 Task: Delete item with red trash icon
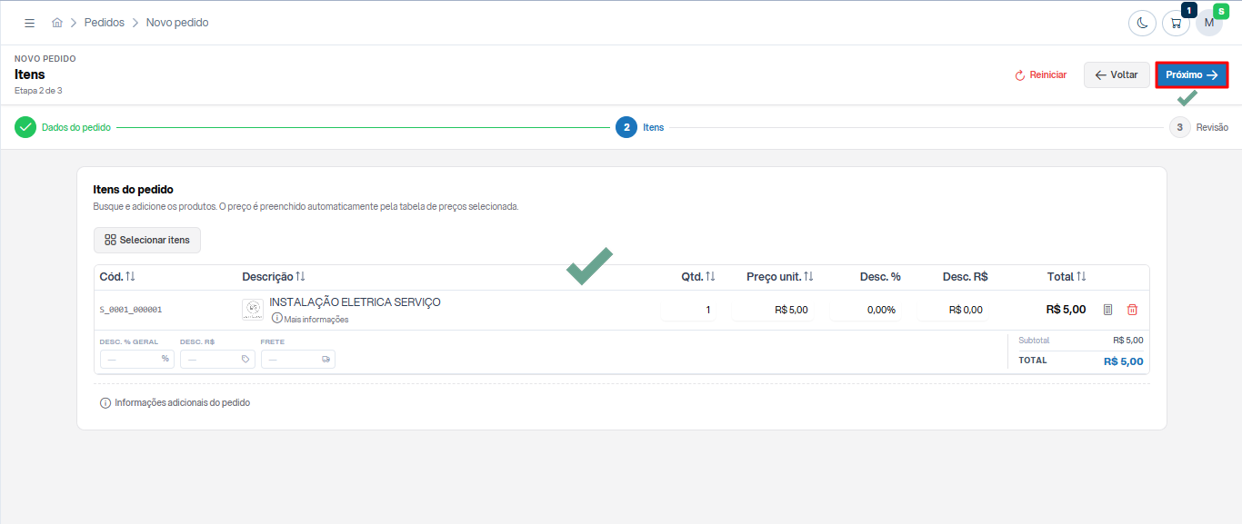(x=1132, y=310)
